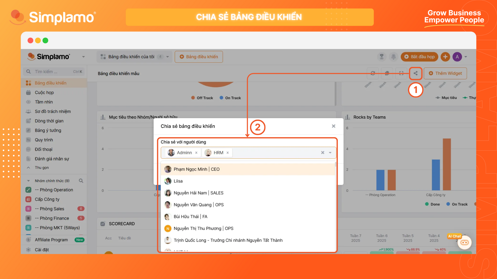Click the Thêm Widget button

pos(445,73)
